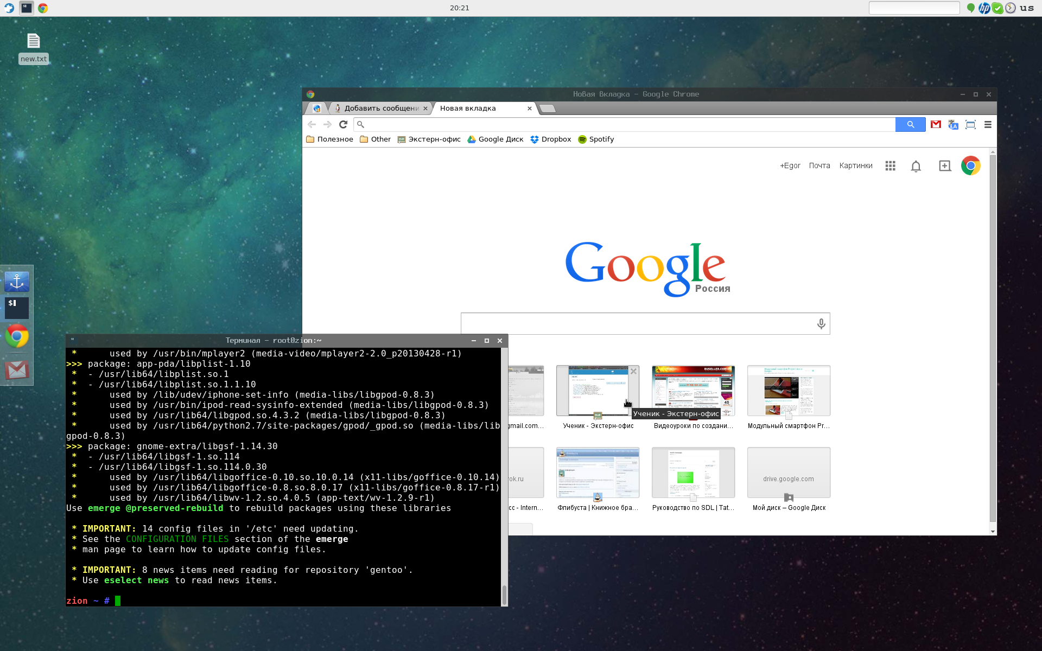Viewport: 1042px width, 651px height.
Task: Click the voice search microphone
Action: pos(821,324)
